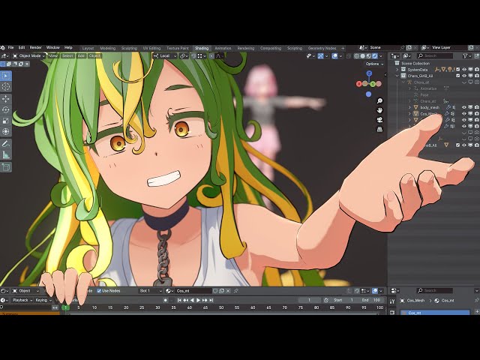Play the animation forward
480x360 pixels.
point(198,300)
